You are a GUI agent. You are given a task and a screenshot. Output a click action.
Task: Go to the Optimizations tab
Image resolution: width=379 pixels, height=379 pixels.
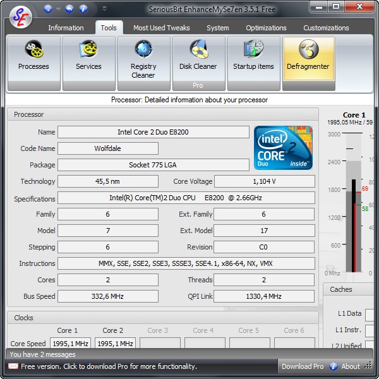coord(266,28)
